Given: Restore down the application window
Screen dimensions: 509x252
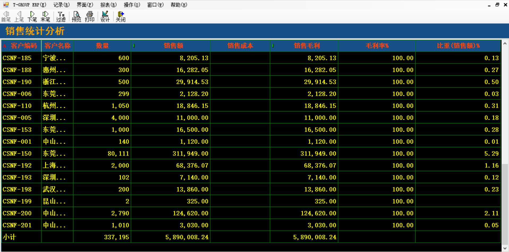Looking at the screenshot, I should coord(497,5).
